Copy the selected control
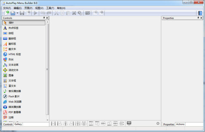This screenshot has width=205, height=132. [63, 13]
